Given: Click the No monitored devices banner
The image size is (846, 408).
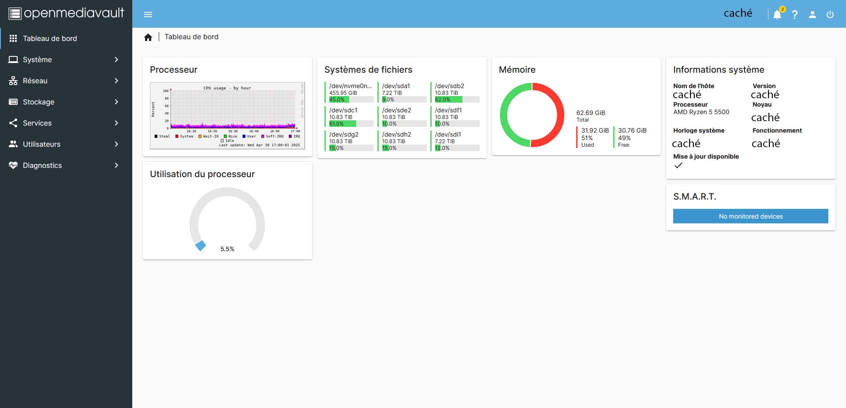Looking at the screenshot, I should point(750,216).
